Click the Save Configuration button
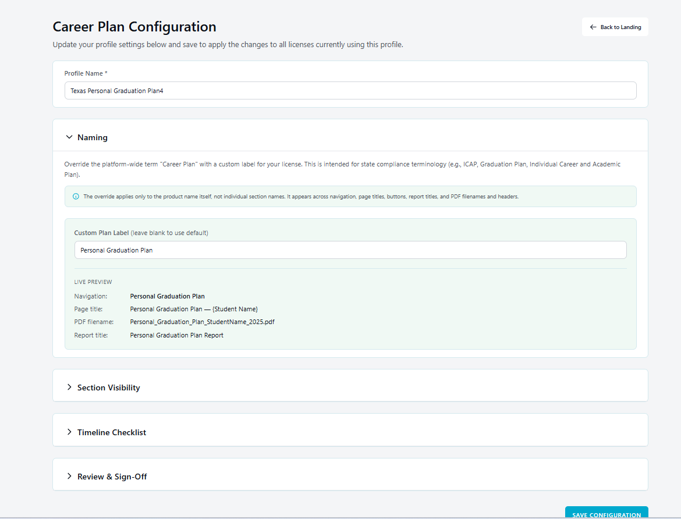The width and height of the screenshot is (681, 519). click(606, 513)
